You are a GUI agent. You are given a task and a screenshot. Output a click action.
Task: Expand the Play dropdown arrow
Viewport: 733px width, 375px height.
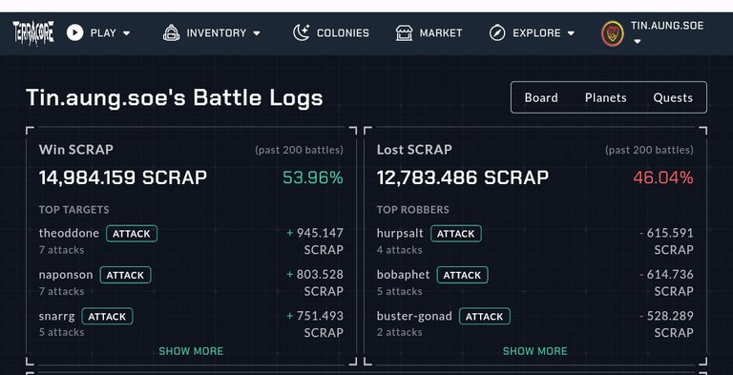pos(126,33)
